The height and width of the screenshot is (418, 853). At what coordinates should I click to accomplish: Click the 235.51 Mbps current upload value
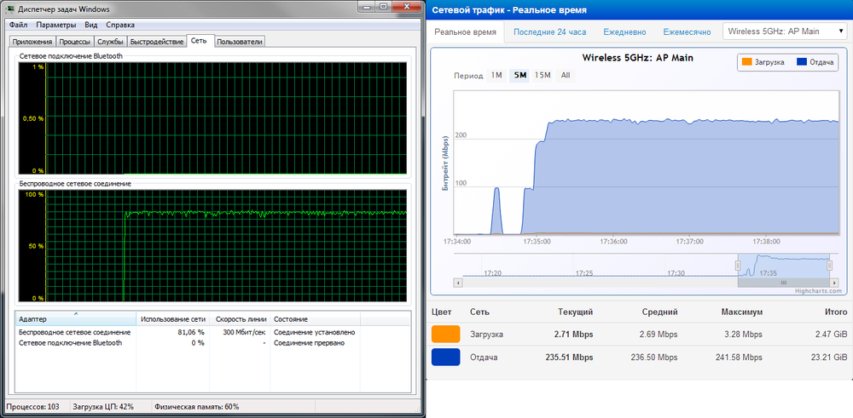click(x=569, y=358)
